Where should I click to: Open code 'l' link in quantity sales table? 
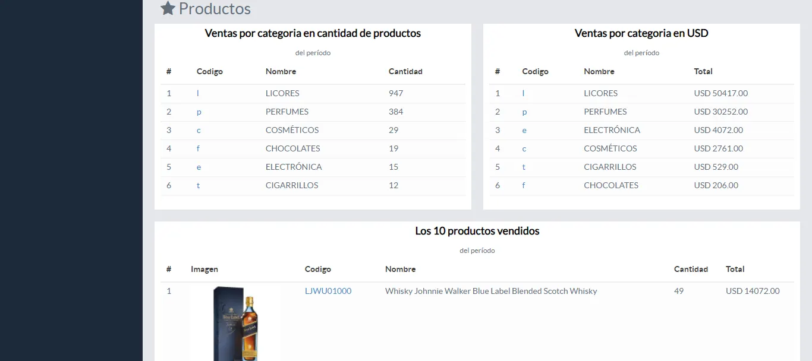[198, 93]
